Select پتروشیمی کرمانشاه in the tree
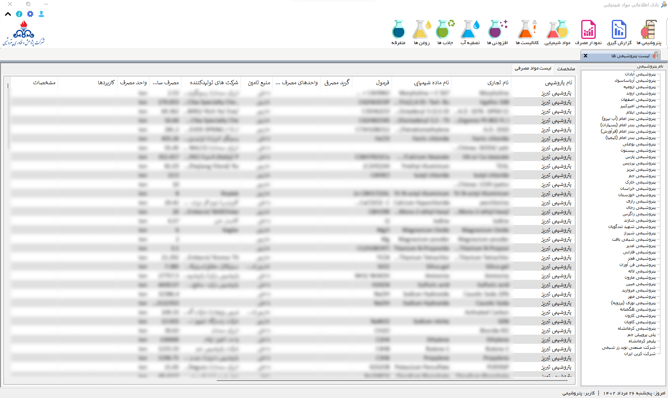Viewport: 668px width, 398px height. (637, 328)
